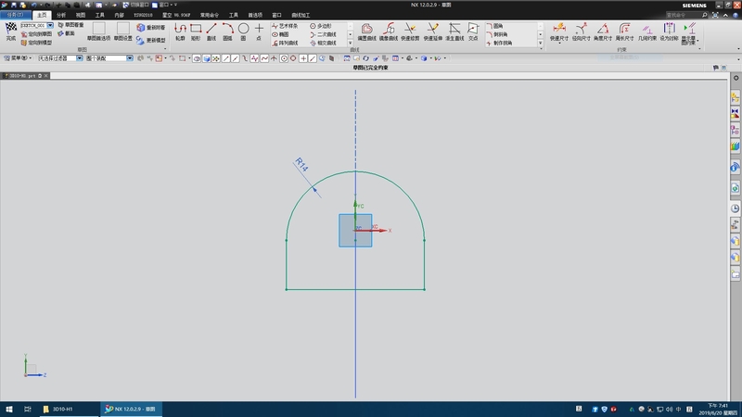The image size is (742, 417).
Task: Select the Profile (轮廓) curve tool
Action: pos(180,30)
